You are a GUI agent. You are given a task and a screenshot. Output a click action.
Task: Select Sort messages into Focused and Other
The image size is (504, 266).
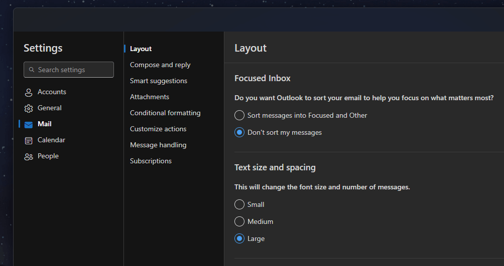(239, 116)
